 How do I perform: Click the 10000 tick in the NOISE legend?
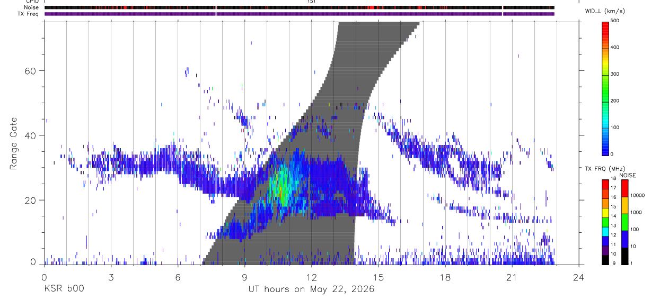(x=637, y=195)
